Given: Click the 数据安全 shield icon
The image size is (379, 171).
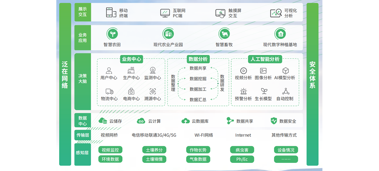Looking at the screenshot, I should (274, 121).
